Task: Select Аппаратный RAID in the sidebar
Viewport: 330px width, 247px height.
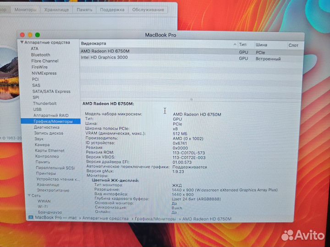Action: (51, 115)
